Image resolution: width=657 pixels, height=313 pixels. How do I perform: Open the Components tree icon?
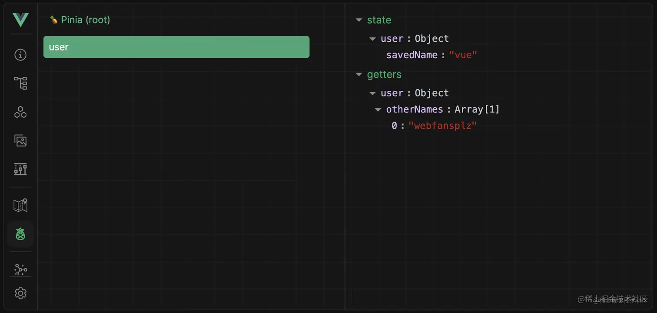point(20,83)
